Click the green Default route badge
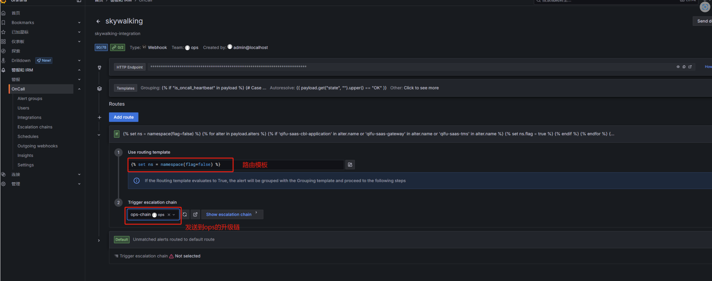This screenshot has width=712, height=281. click(x=122, y=240)
